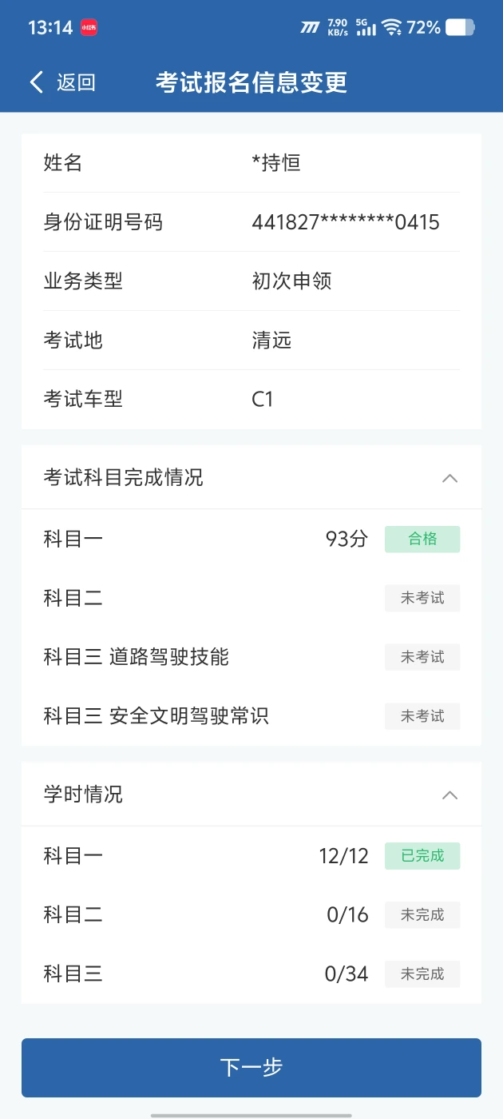The width and height of the screenshot is (503, 1119).
Task: Tap the 未完成 badge for 科目三 hours
Action: pyautogui.click(x=422, y=974)
